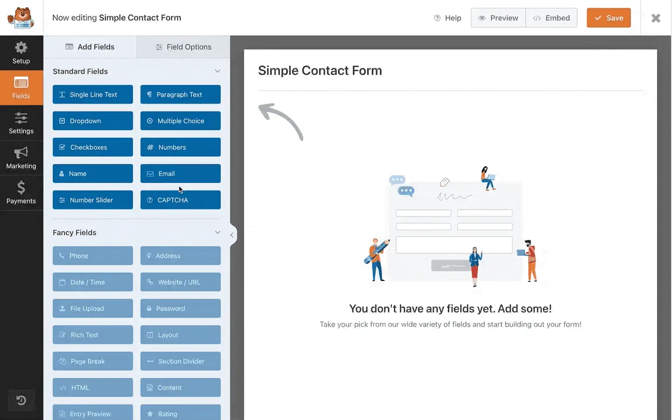Add a Number Slider field

point(93,200)
